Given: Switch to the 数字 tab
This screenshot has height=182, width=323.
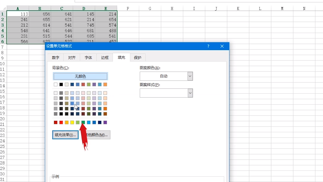Looking at the screenshot, I should (56, 58).
